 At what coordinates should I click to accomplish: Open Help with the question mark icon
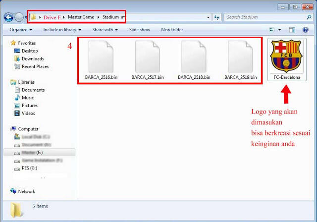coord(305,30)
